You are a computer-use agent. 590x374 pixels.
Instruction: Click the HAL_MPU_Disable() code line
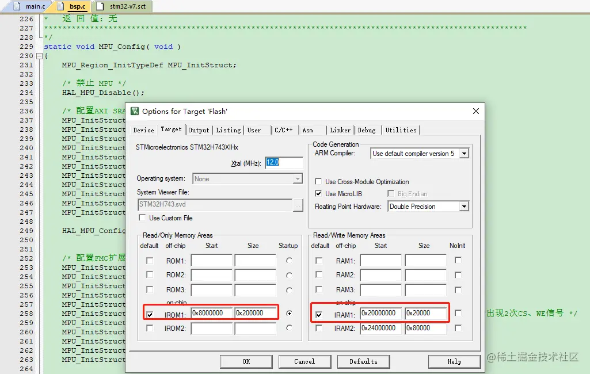[103, 93]
